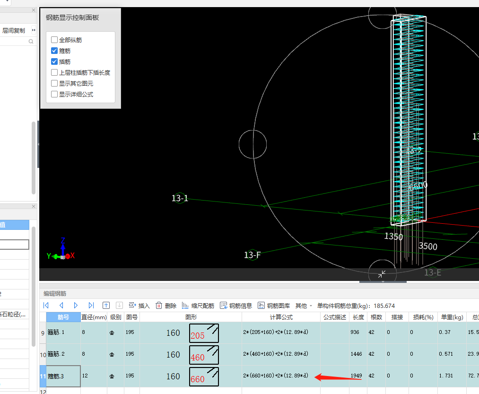This screenshot has width=479, height=394.
Task: Click empty input field in property panel
Action: coord(14,245)
